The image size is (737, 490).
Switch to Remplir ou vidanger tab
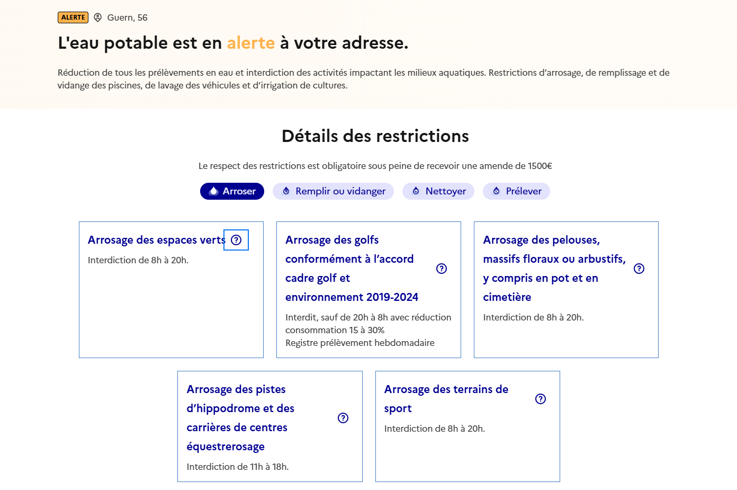333,191
